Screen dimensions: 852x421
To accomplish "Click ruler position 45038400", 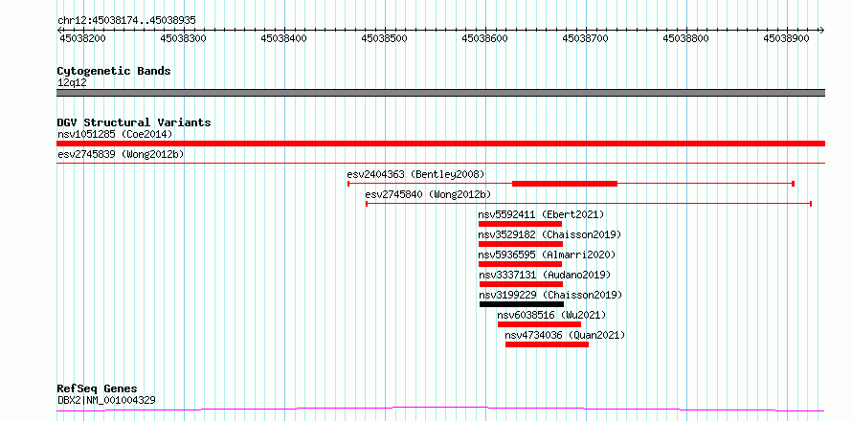I will (283, 38).
